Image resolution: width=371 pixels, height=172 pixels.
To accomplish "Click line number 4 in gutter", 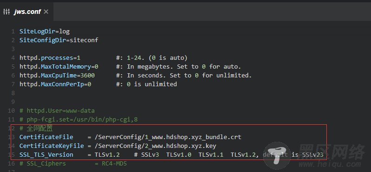I will 13,58.
